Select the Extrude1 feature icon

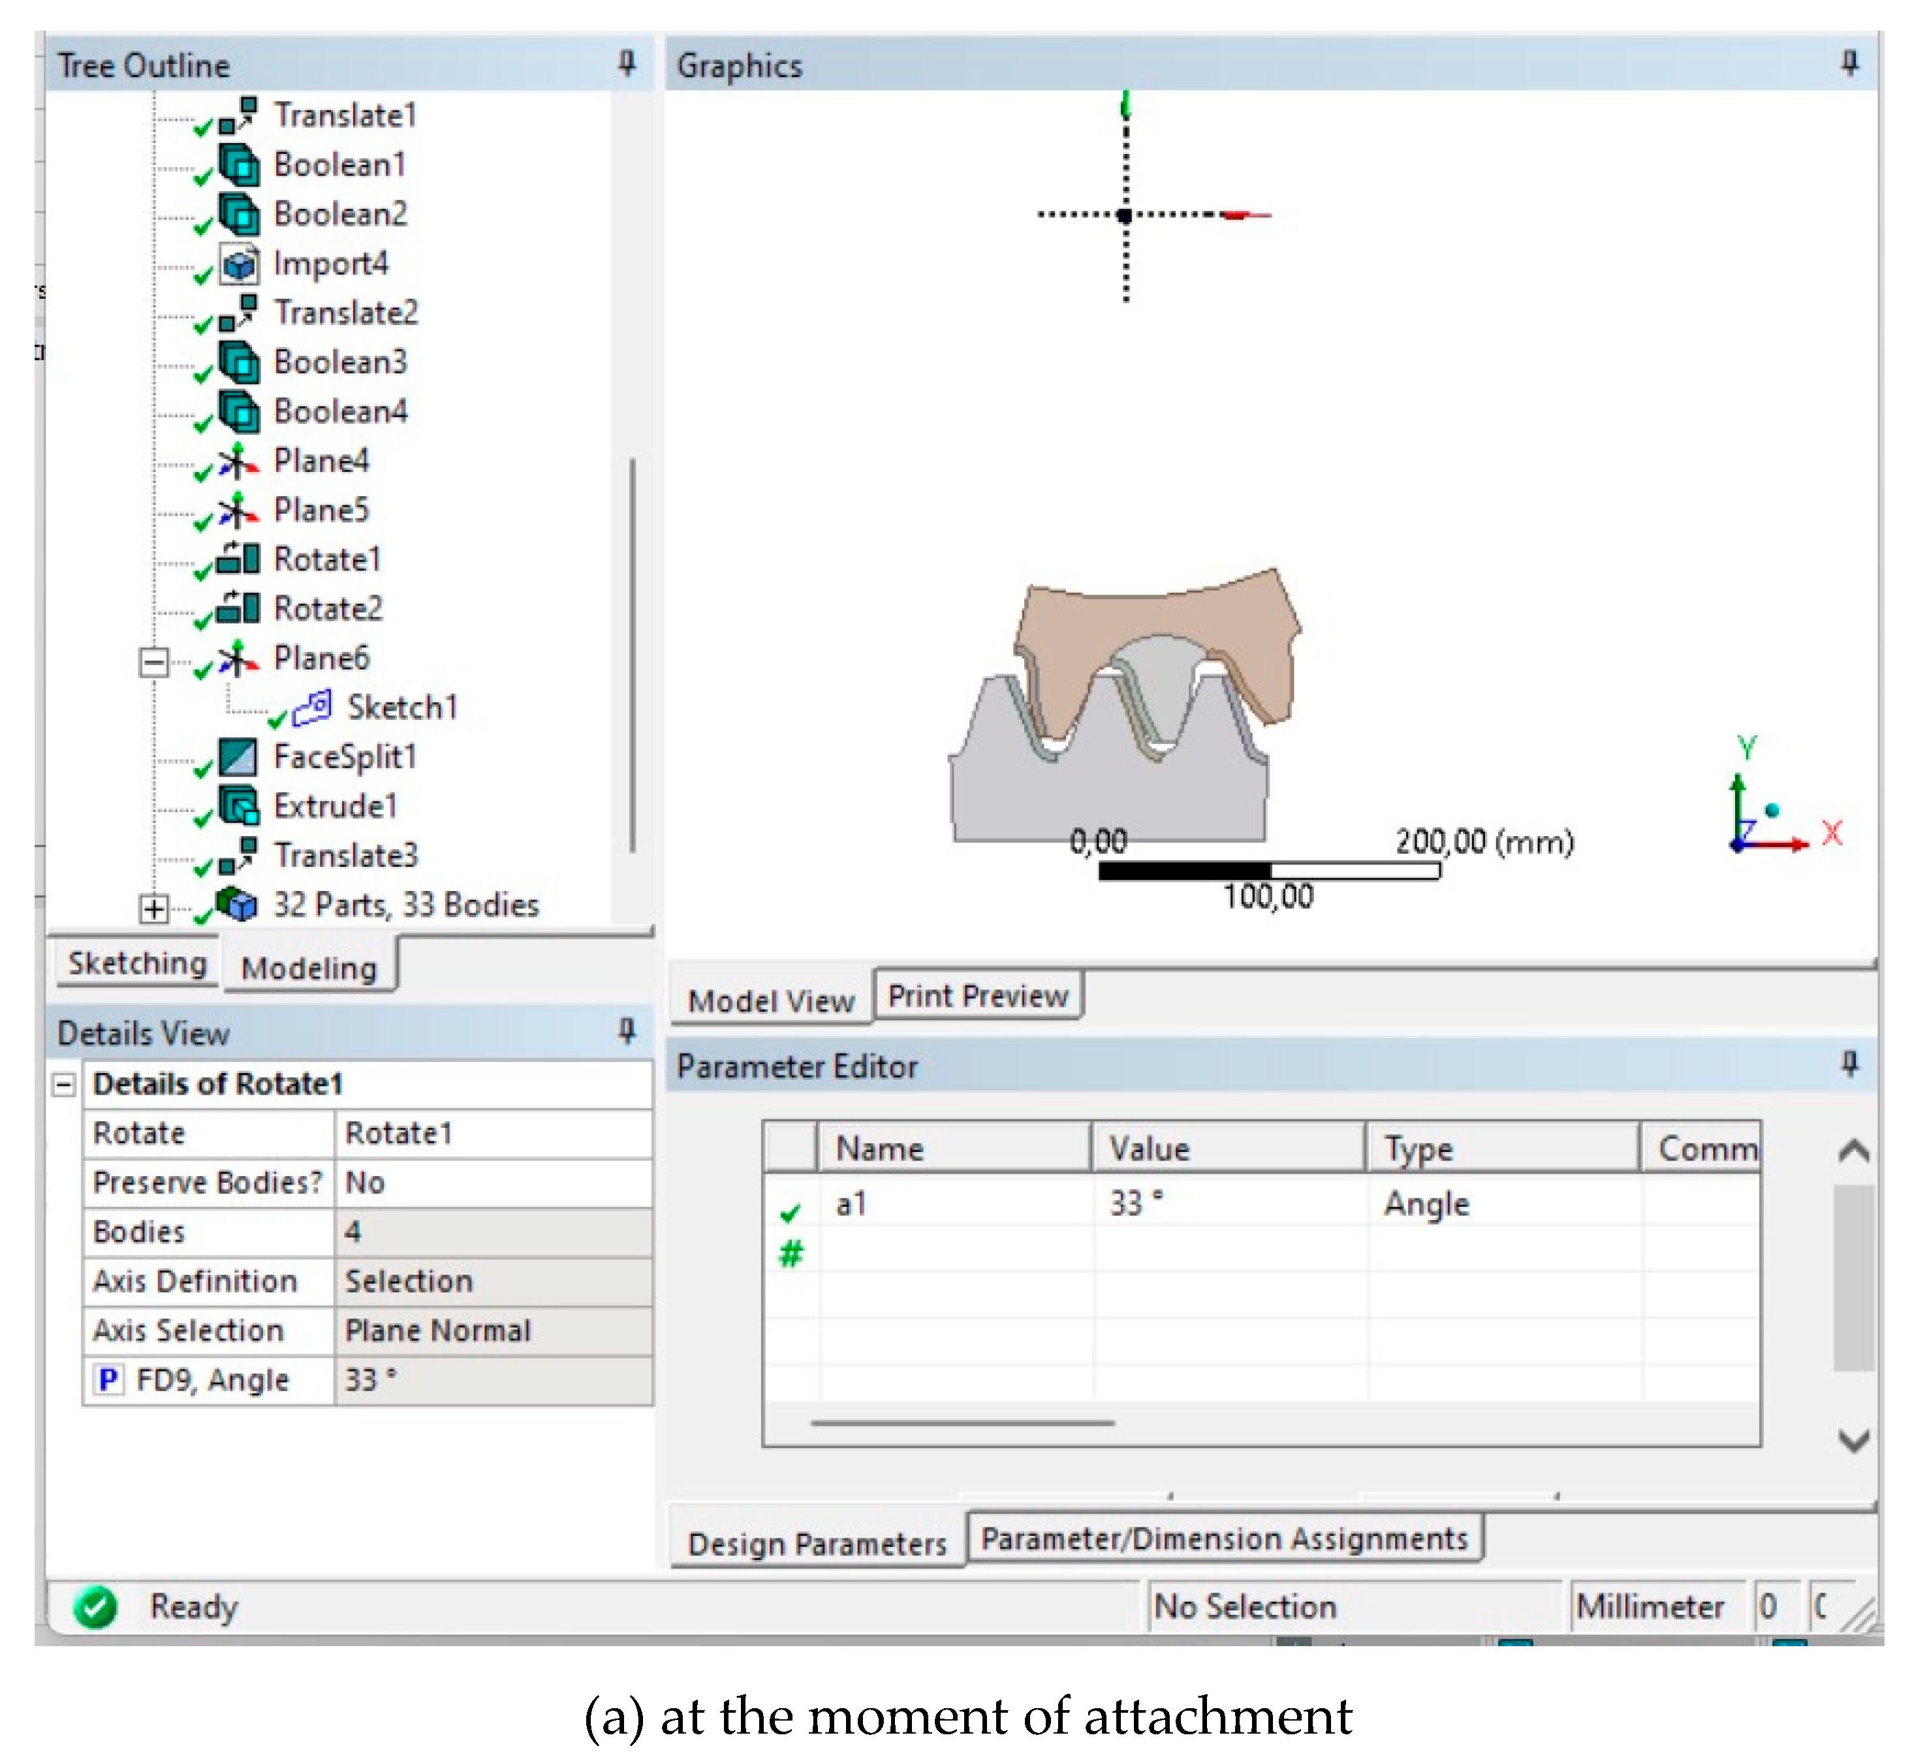tap(238, 807)
